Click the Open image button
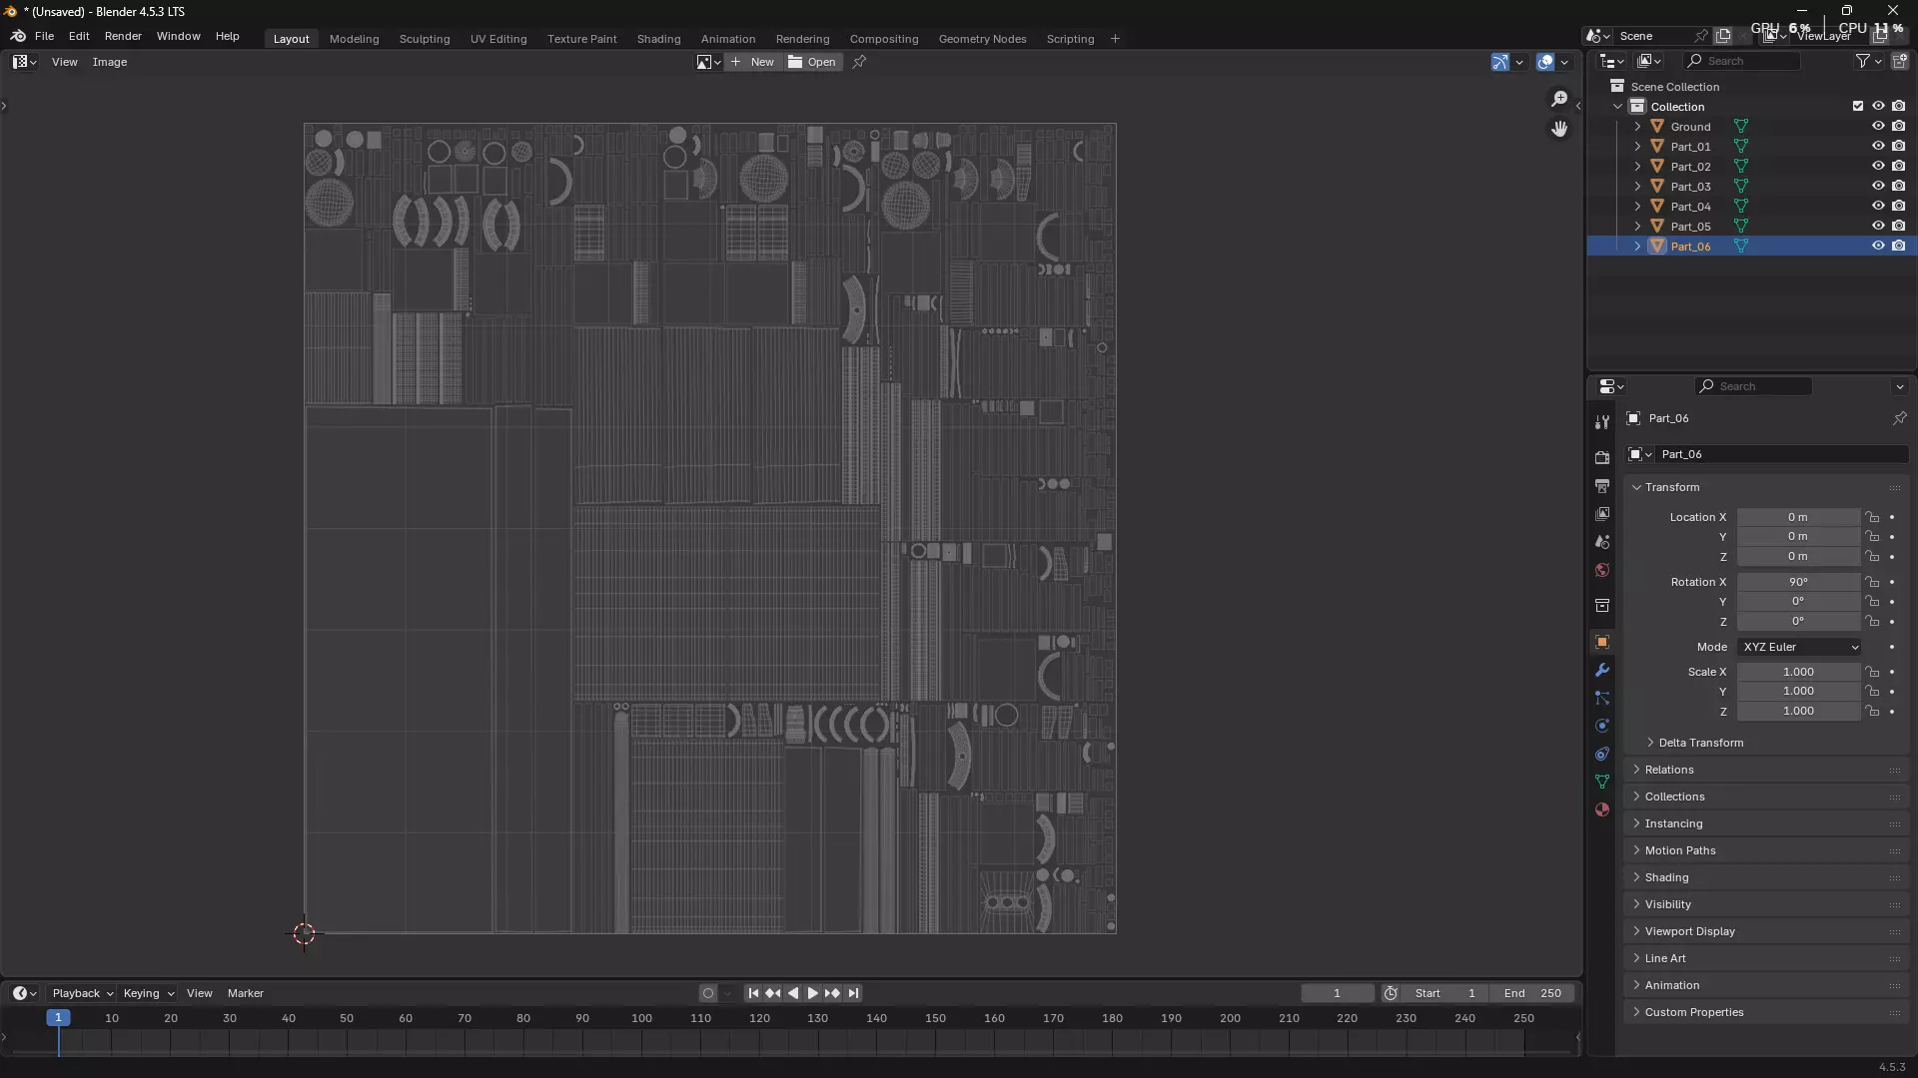The height and width of the screenshot is (1078, 1918). pos(812,62)
